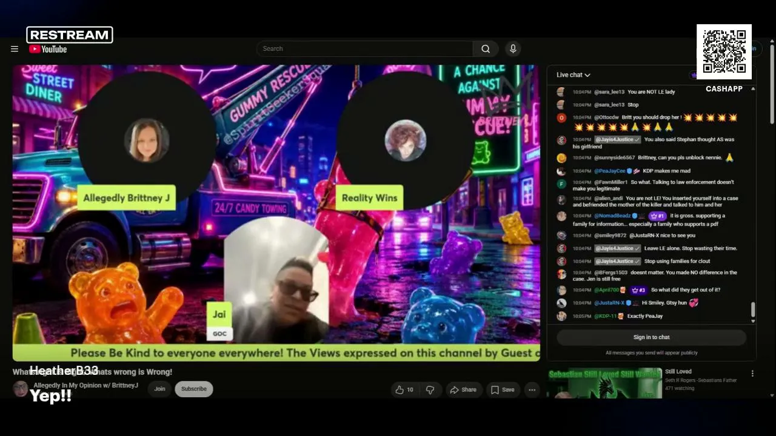Open the channel avatar below the video
The height and width of the screenshot is (436, 776).
[21, 389]
